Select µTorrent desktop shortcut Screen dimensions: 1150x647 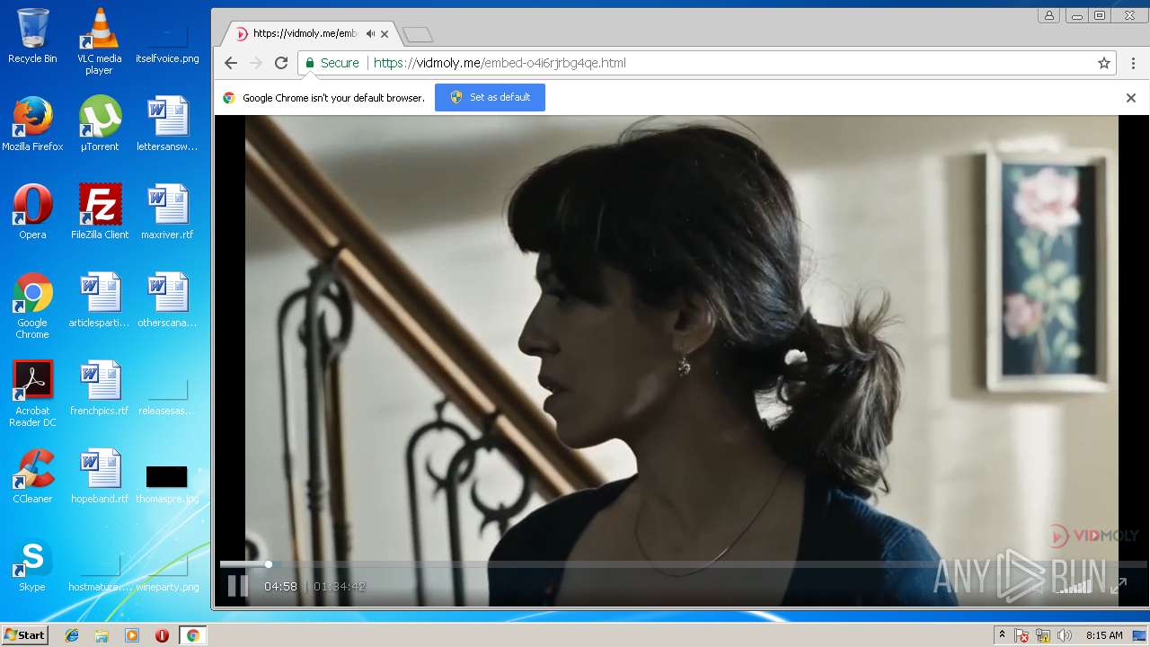[x=99, y=124]
